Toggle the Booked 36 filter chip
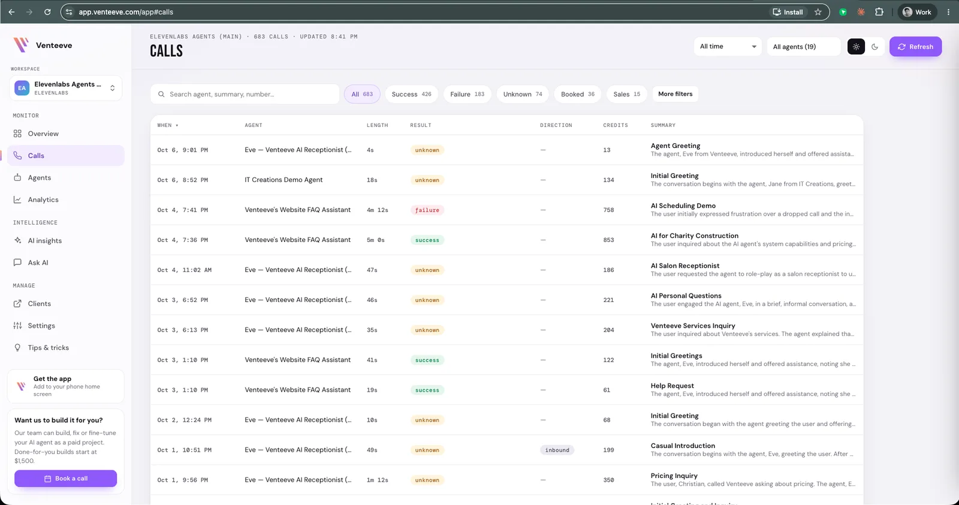959x505 pixels. (578, 94)
